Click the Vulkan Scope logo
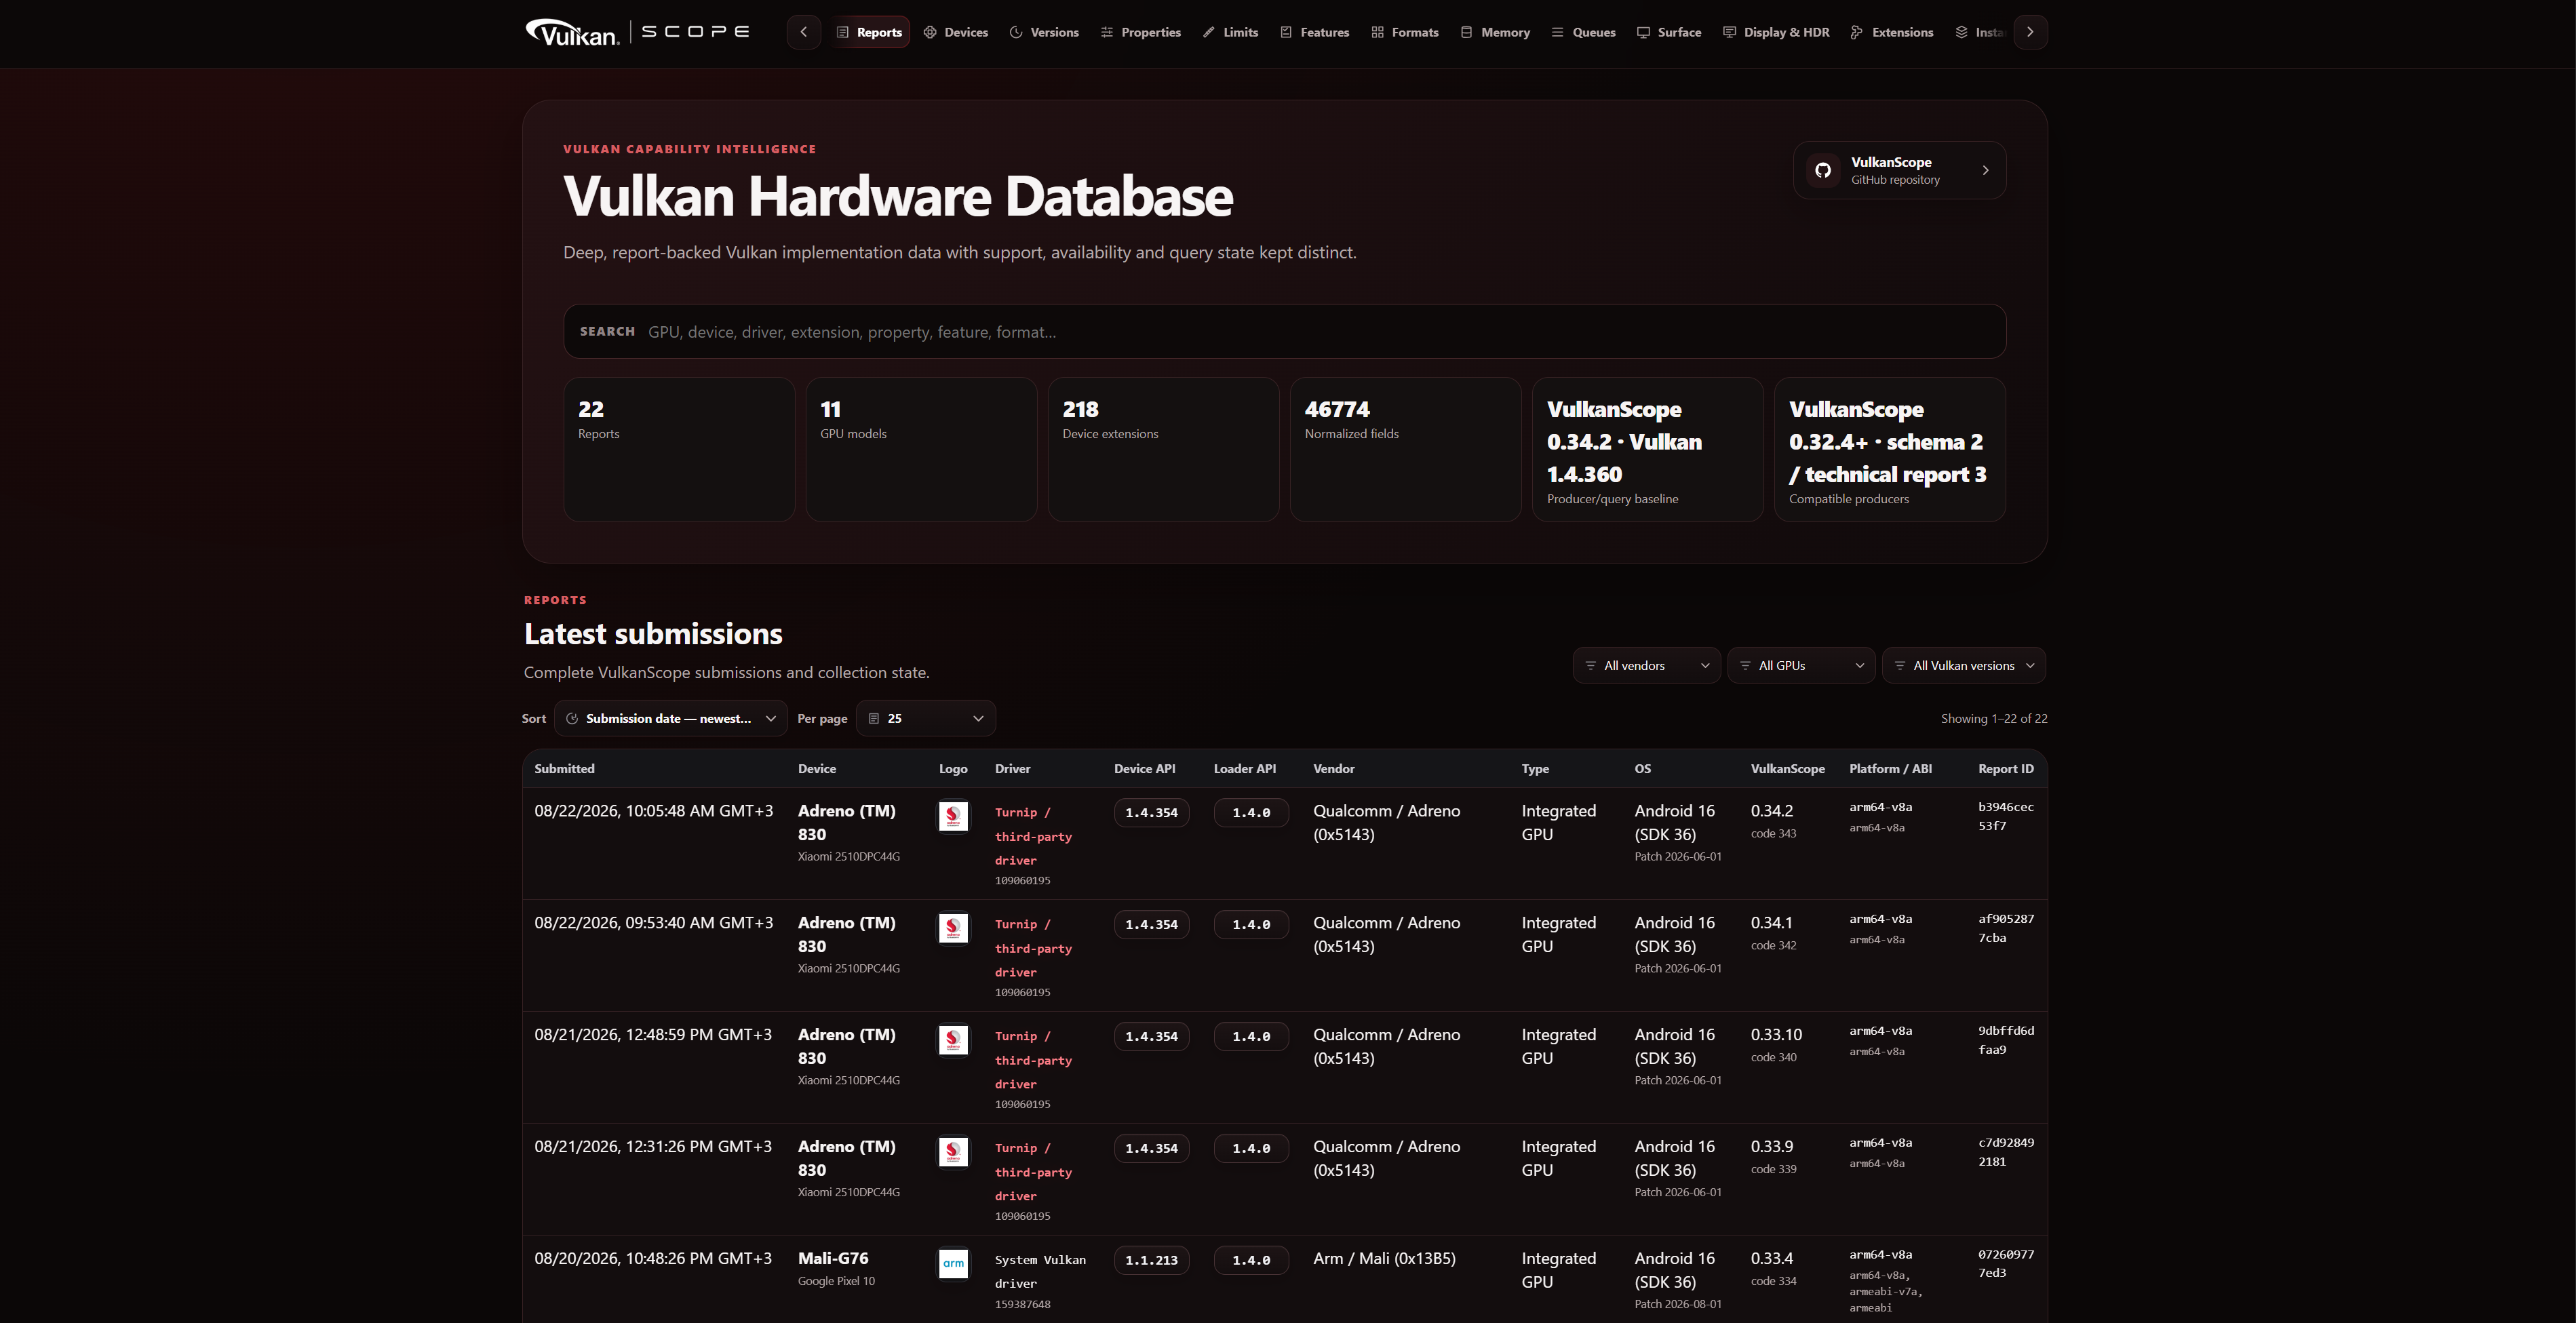 click(637, 32)
